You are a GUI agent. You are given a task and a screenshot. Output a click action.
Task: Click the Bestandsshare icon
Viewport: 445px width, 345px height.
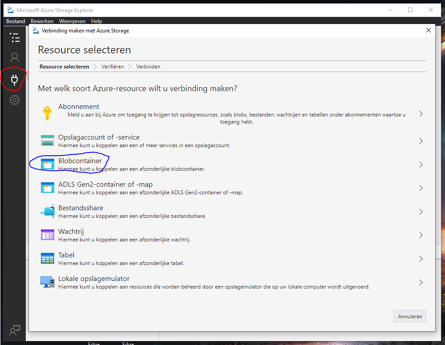click(48, 211)
